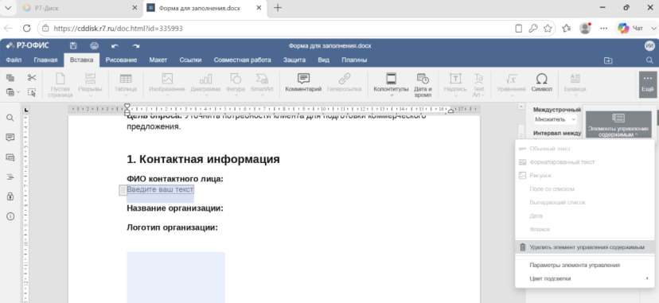Open the Фигура shape dropdown
This screenshot has height=303, width=659.
coord(236,85)
